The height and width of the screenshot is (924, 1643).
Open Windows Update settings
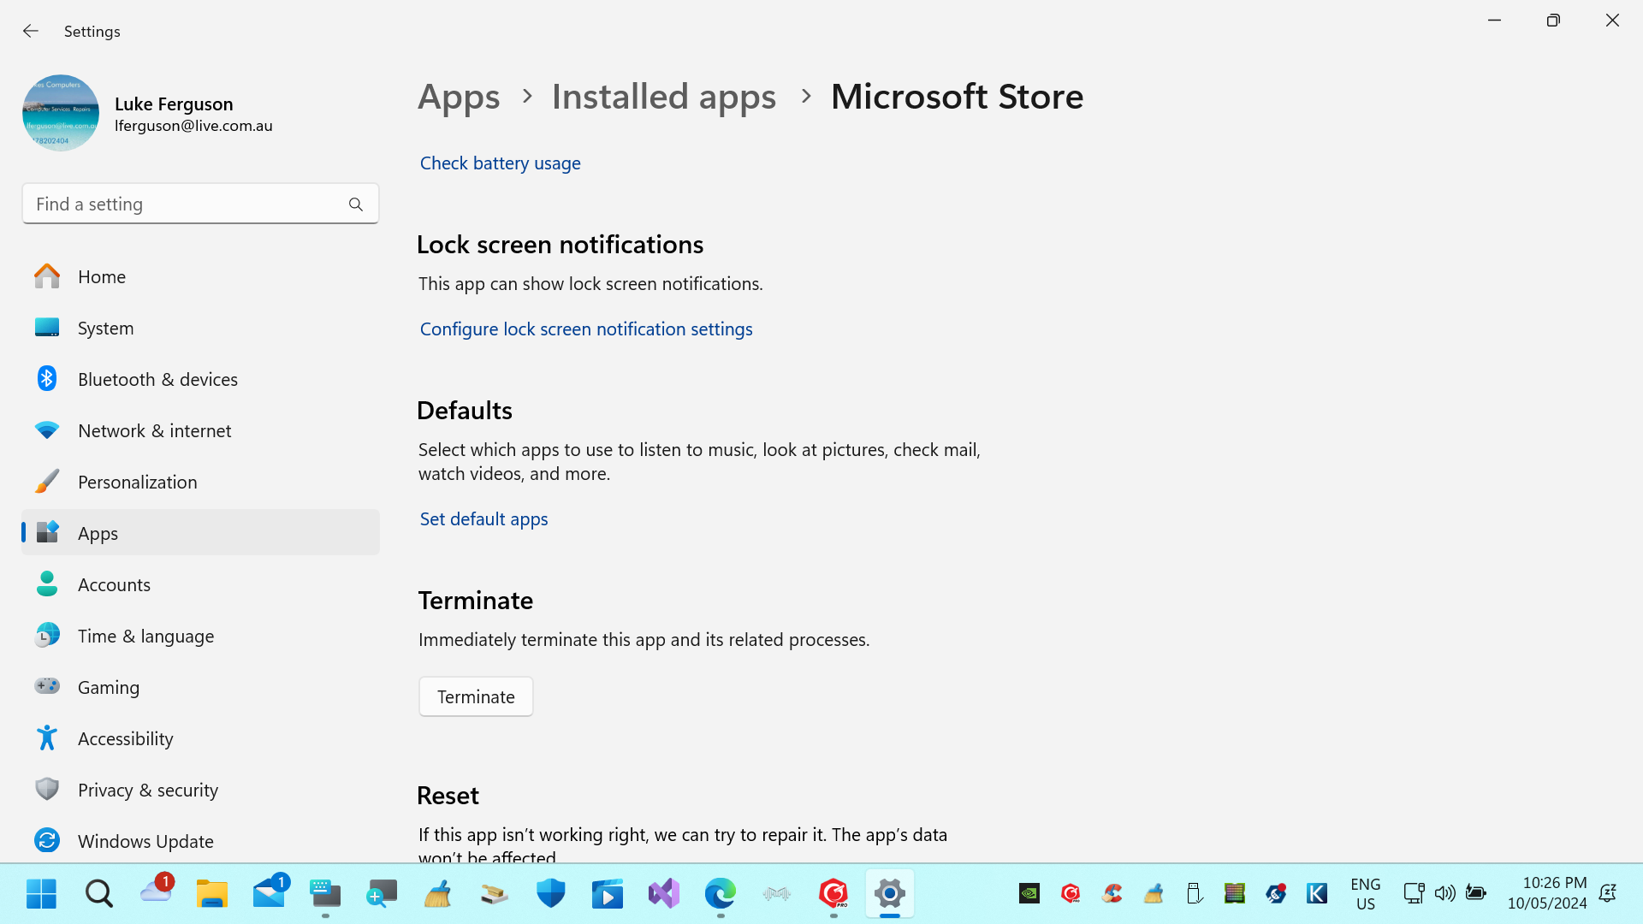[200, 841]
